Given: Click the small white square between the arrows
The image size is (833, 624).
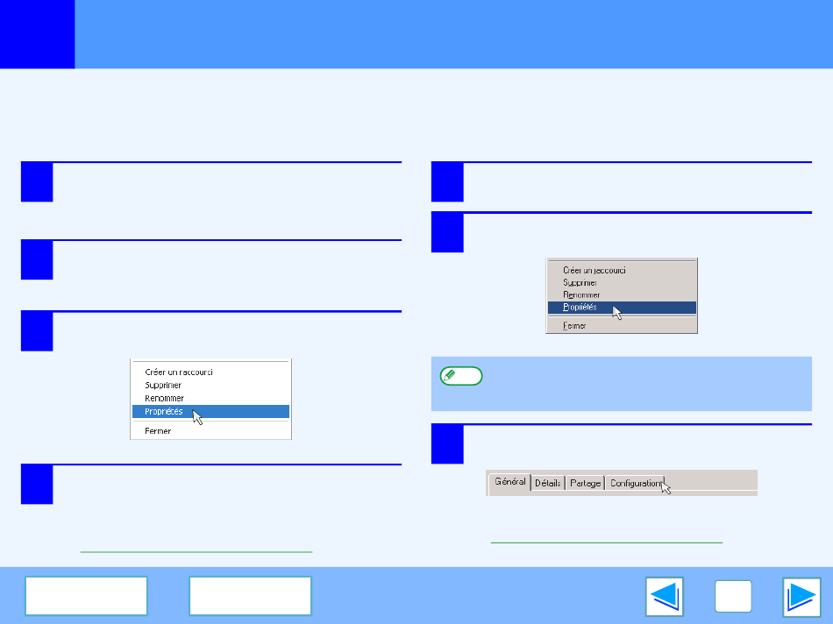Looking at the screenshot, I should pyautogui.click(x=735, y=597).
